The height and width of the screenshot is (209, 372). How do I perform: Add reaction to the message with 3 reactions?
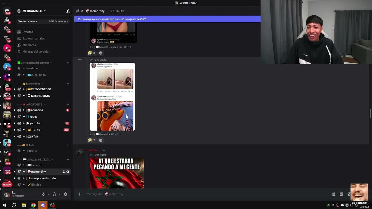coord(101,53)
